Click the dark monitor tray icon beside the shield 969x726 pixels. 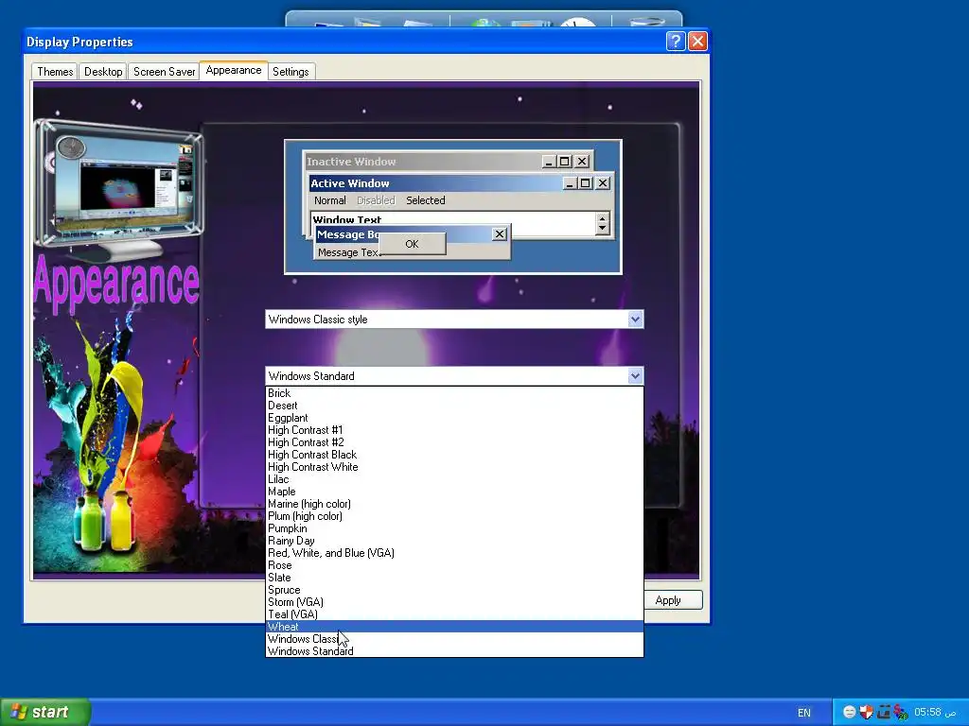click(883, 712)
